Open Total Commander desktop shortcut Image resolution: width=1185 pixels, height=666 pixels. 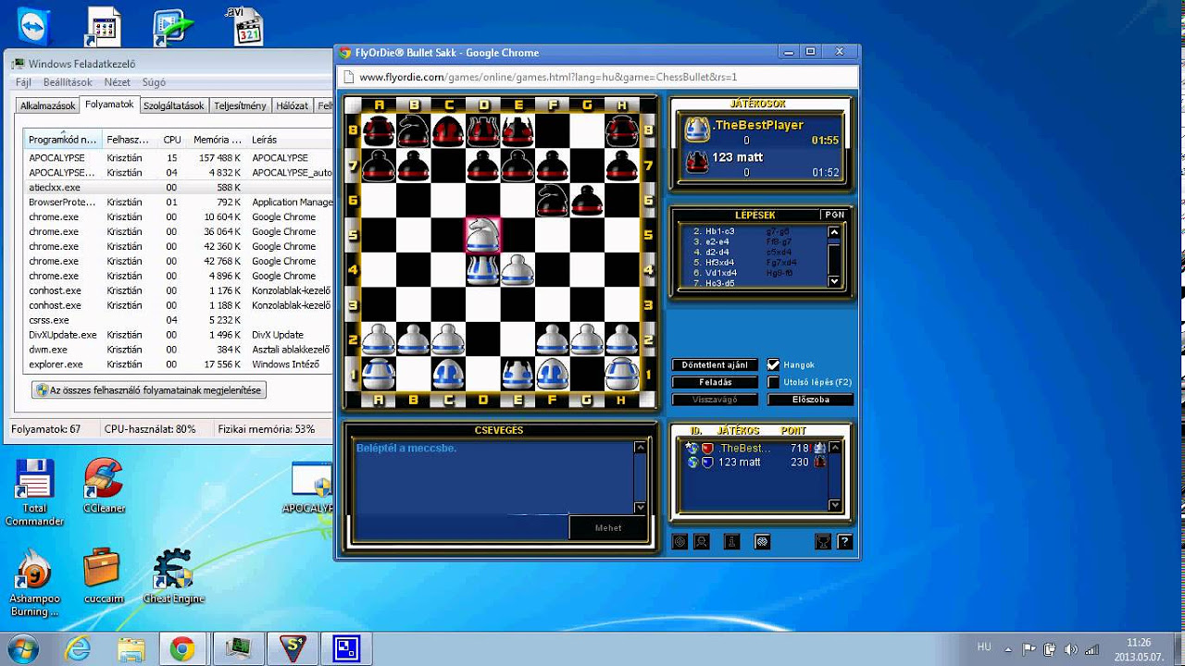(35, 491)
